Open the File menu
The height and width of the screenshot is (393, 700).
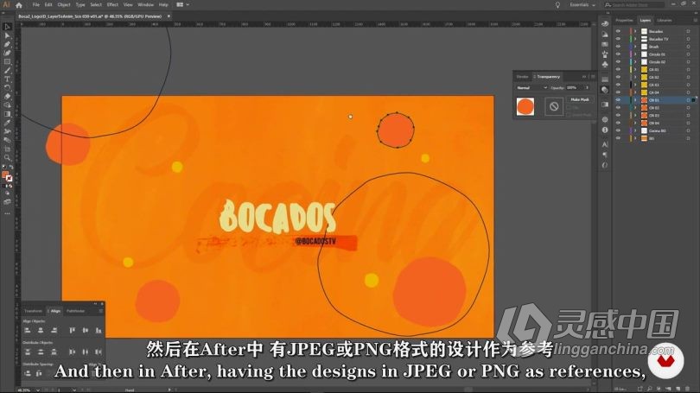pyautogui.click(x=35, y=5)
